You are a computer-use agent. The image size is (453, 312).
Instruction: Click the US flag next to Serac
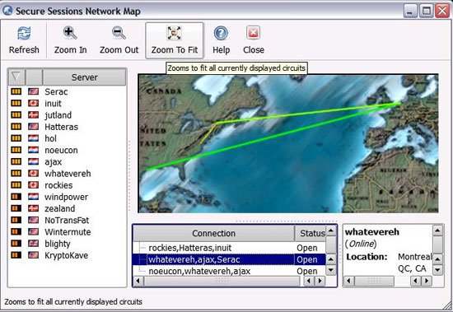click(33, 91)
